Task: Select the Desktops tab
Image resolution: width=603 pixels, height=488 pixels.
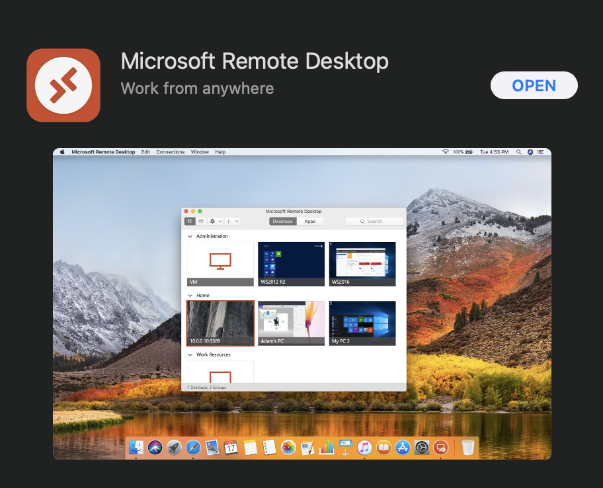Action: point(283,221)
